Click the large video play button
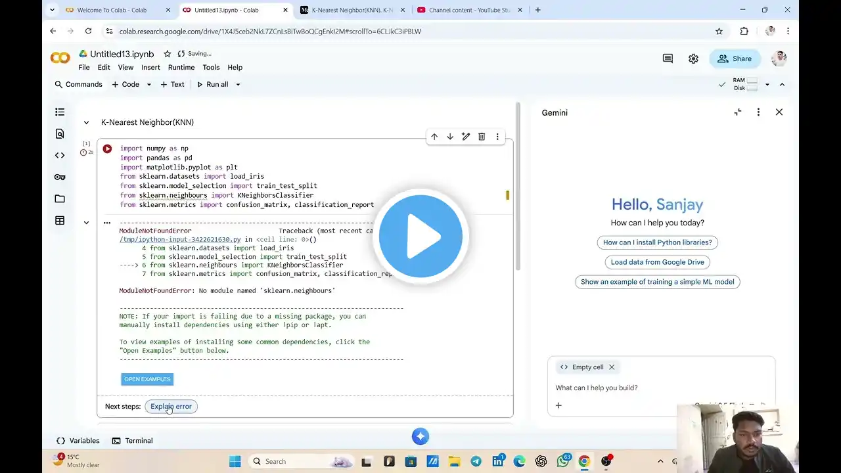 (420, 236)
